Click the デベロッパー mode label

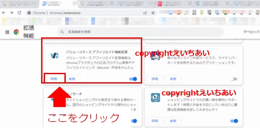(251, 32)
